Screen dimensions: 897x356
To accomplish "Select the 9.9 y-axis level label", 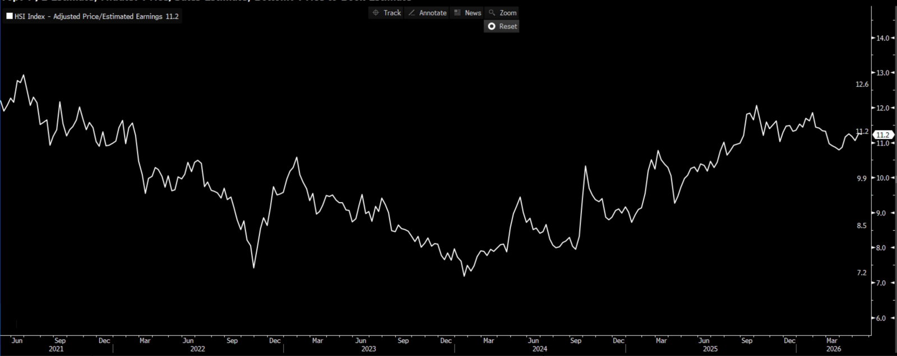I will pyautogui.click(x=862, y=178).
